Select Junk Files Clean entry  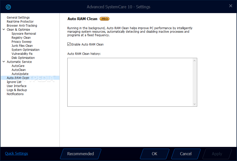[22, 46]
